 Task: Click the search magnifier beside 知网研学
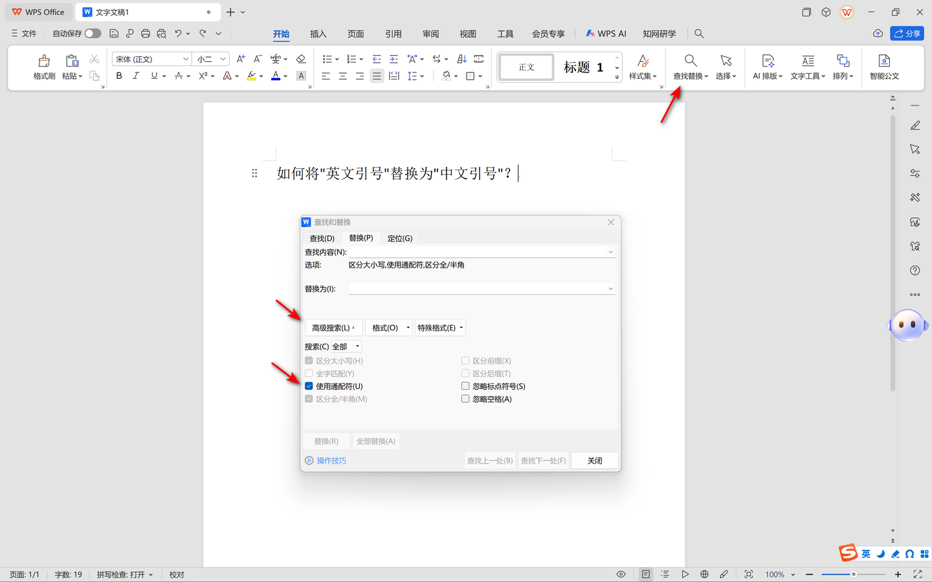[x=699, y=33]
